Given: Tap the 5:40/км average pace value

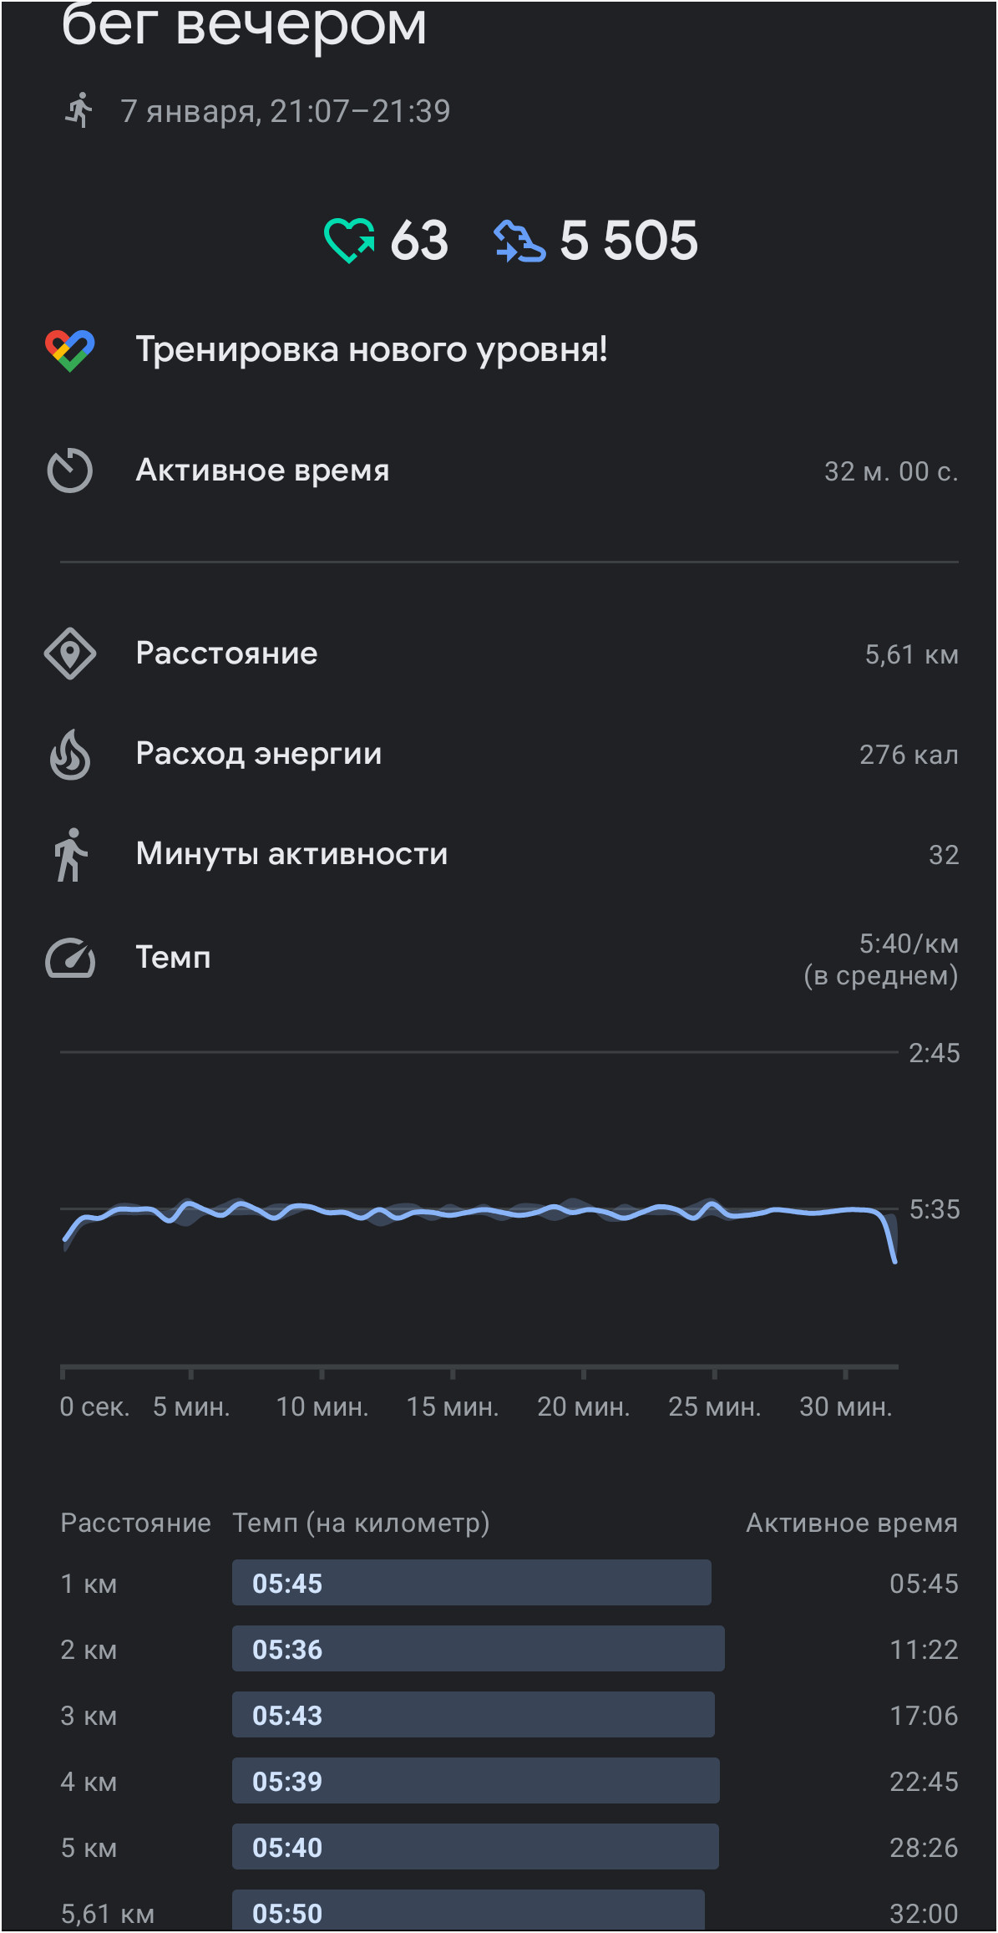Looking at the screenshot, I should [909, 944].
